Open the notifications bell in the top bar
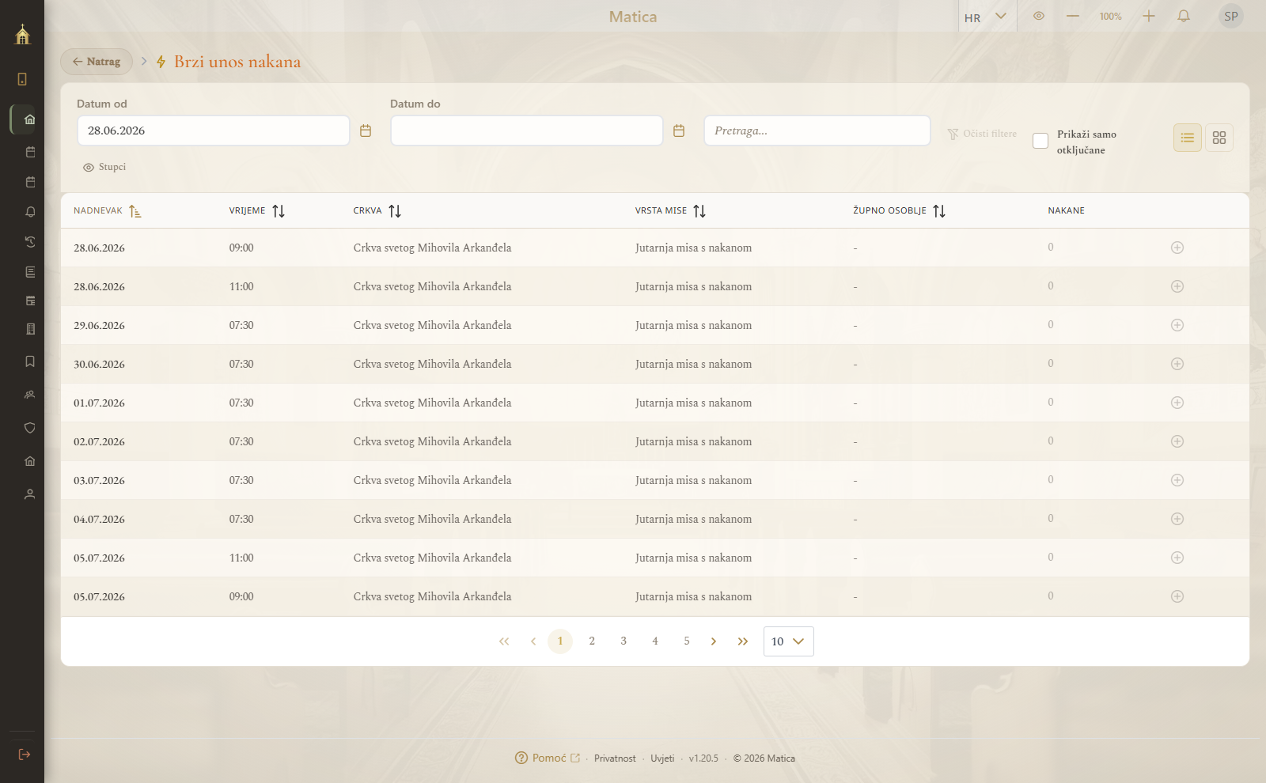Viewport: 1266px width, 783px height. point(1184,17)
